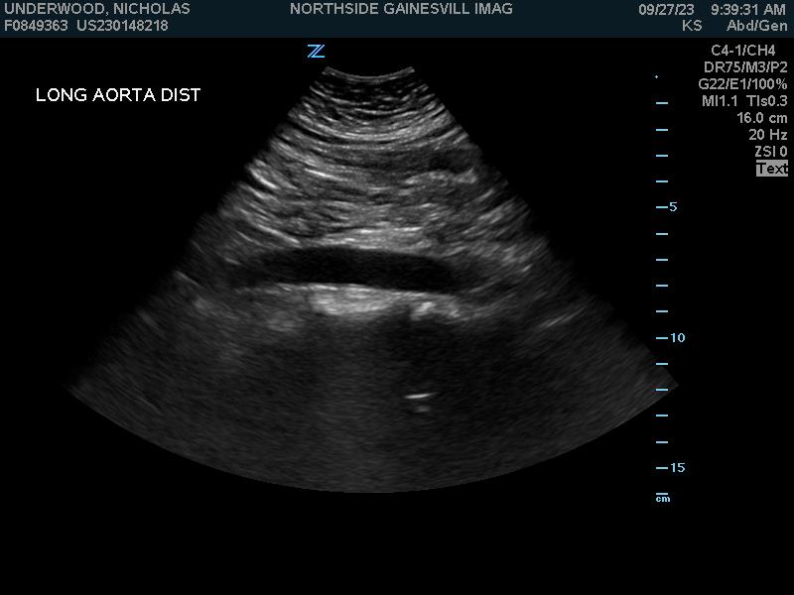
Task: Select the MI1.1 TIs0.3 index readout
Action: [x=744, y=101]
